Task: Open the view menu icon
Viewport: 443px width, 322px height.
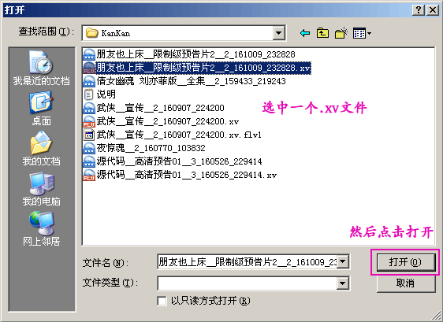Action: (x=362, y=34)
